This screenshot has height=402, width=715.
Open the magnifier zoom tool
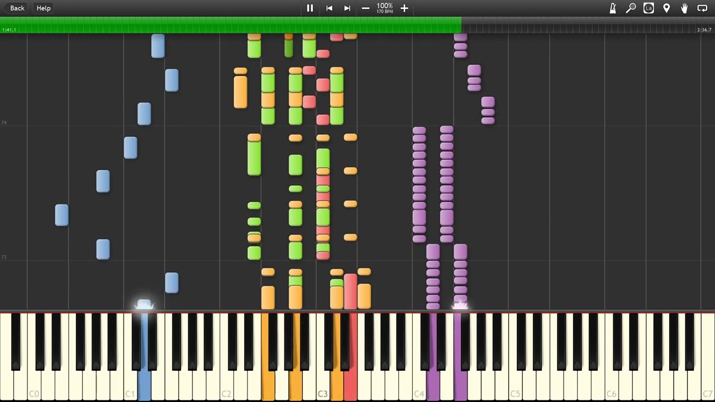pyautogui.click(x=631, y=8)
